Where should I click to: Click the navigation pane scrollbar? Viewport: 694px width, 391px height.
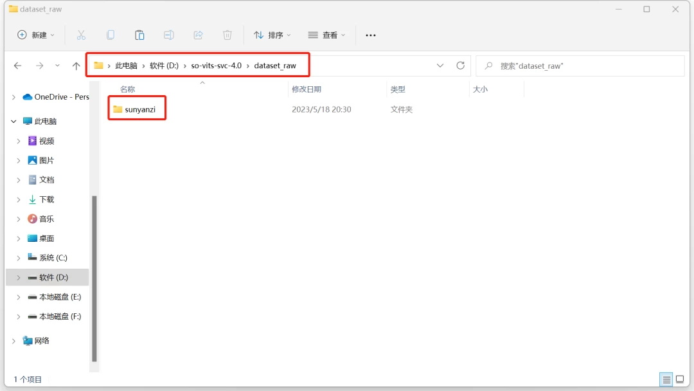pyautogui.click(x=94, y=279)
